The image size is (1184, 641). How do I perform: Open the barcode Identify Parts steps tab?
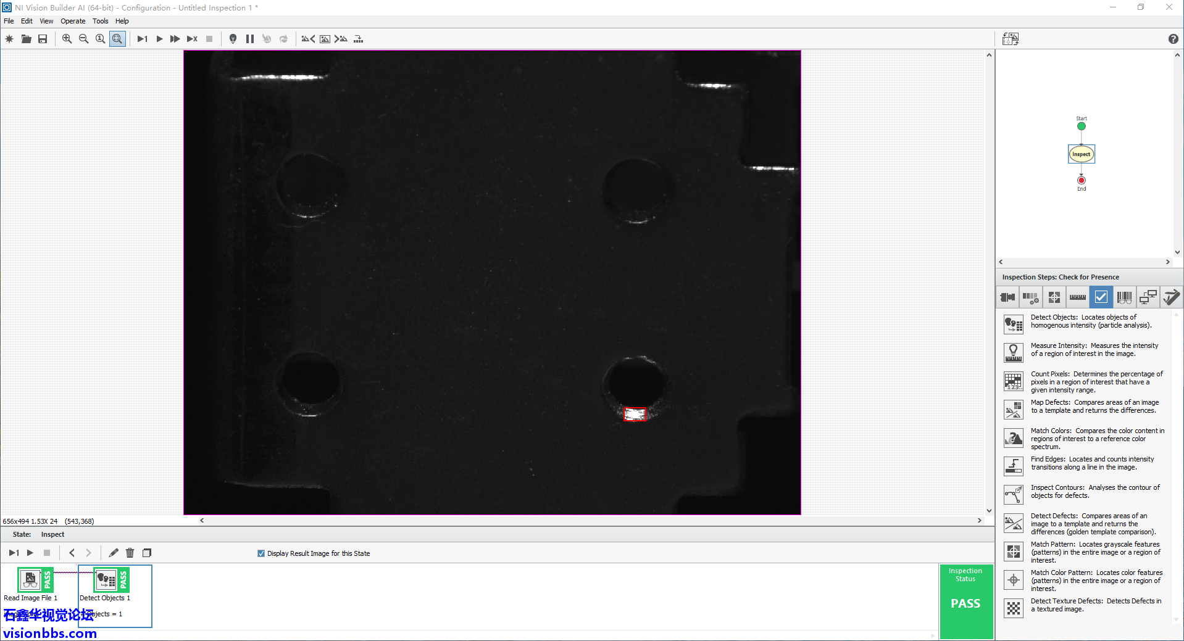tap(1124, 297)
